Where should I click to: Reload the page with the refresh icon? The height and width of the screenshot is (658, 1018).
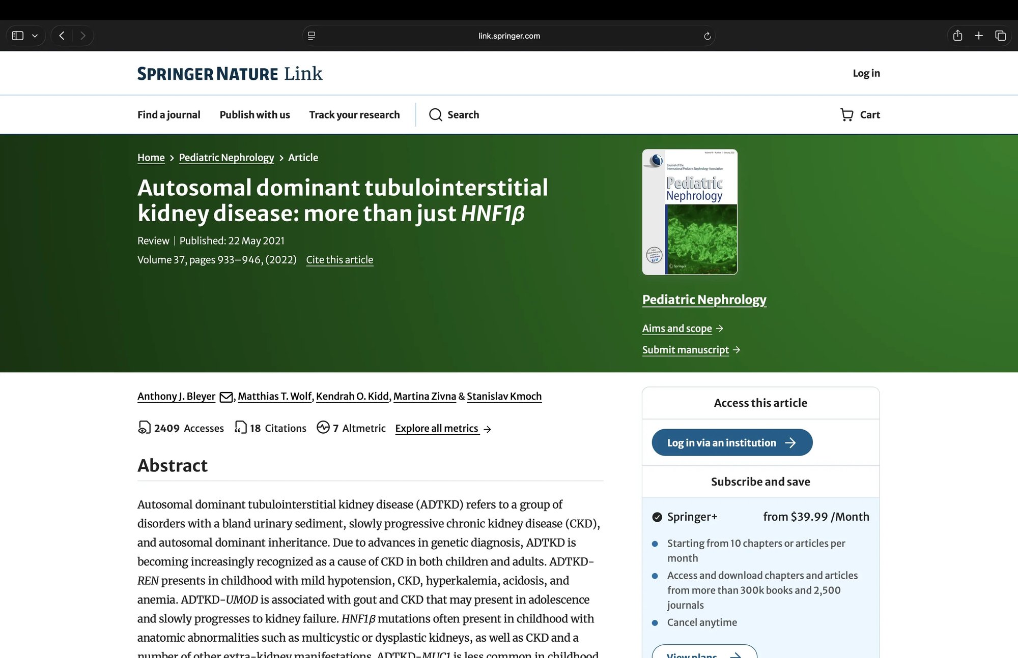[707, 36]
